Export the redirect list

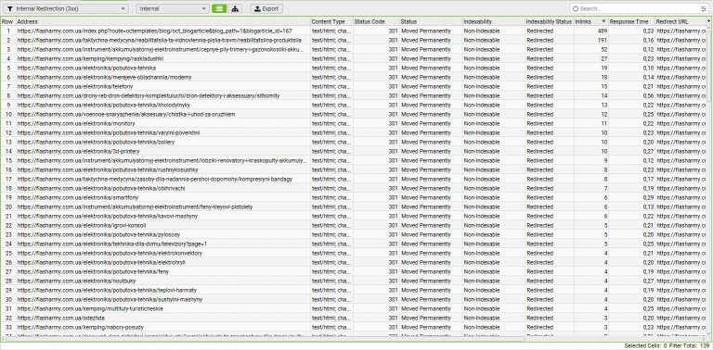click(x=266, y=8)
